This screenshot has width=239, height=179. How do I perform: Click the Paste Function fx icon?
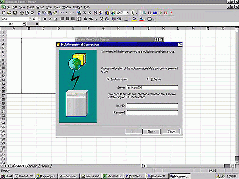point(90,13)
